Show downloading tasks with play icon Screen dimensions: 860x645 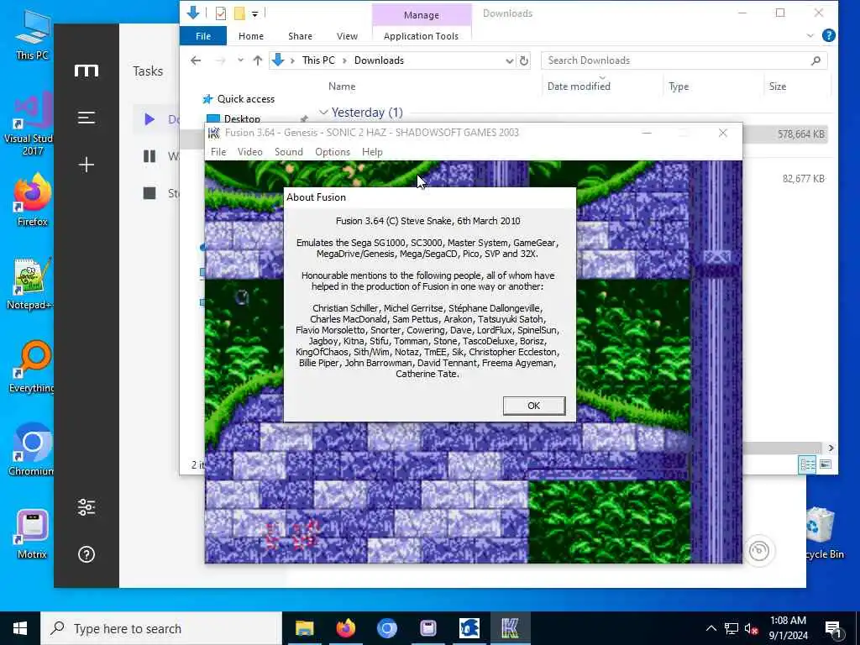pos(149,119)
